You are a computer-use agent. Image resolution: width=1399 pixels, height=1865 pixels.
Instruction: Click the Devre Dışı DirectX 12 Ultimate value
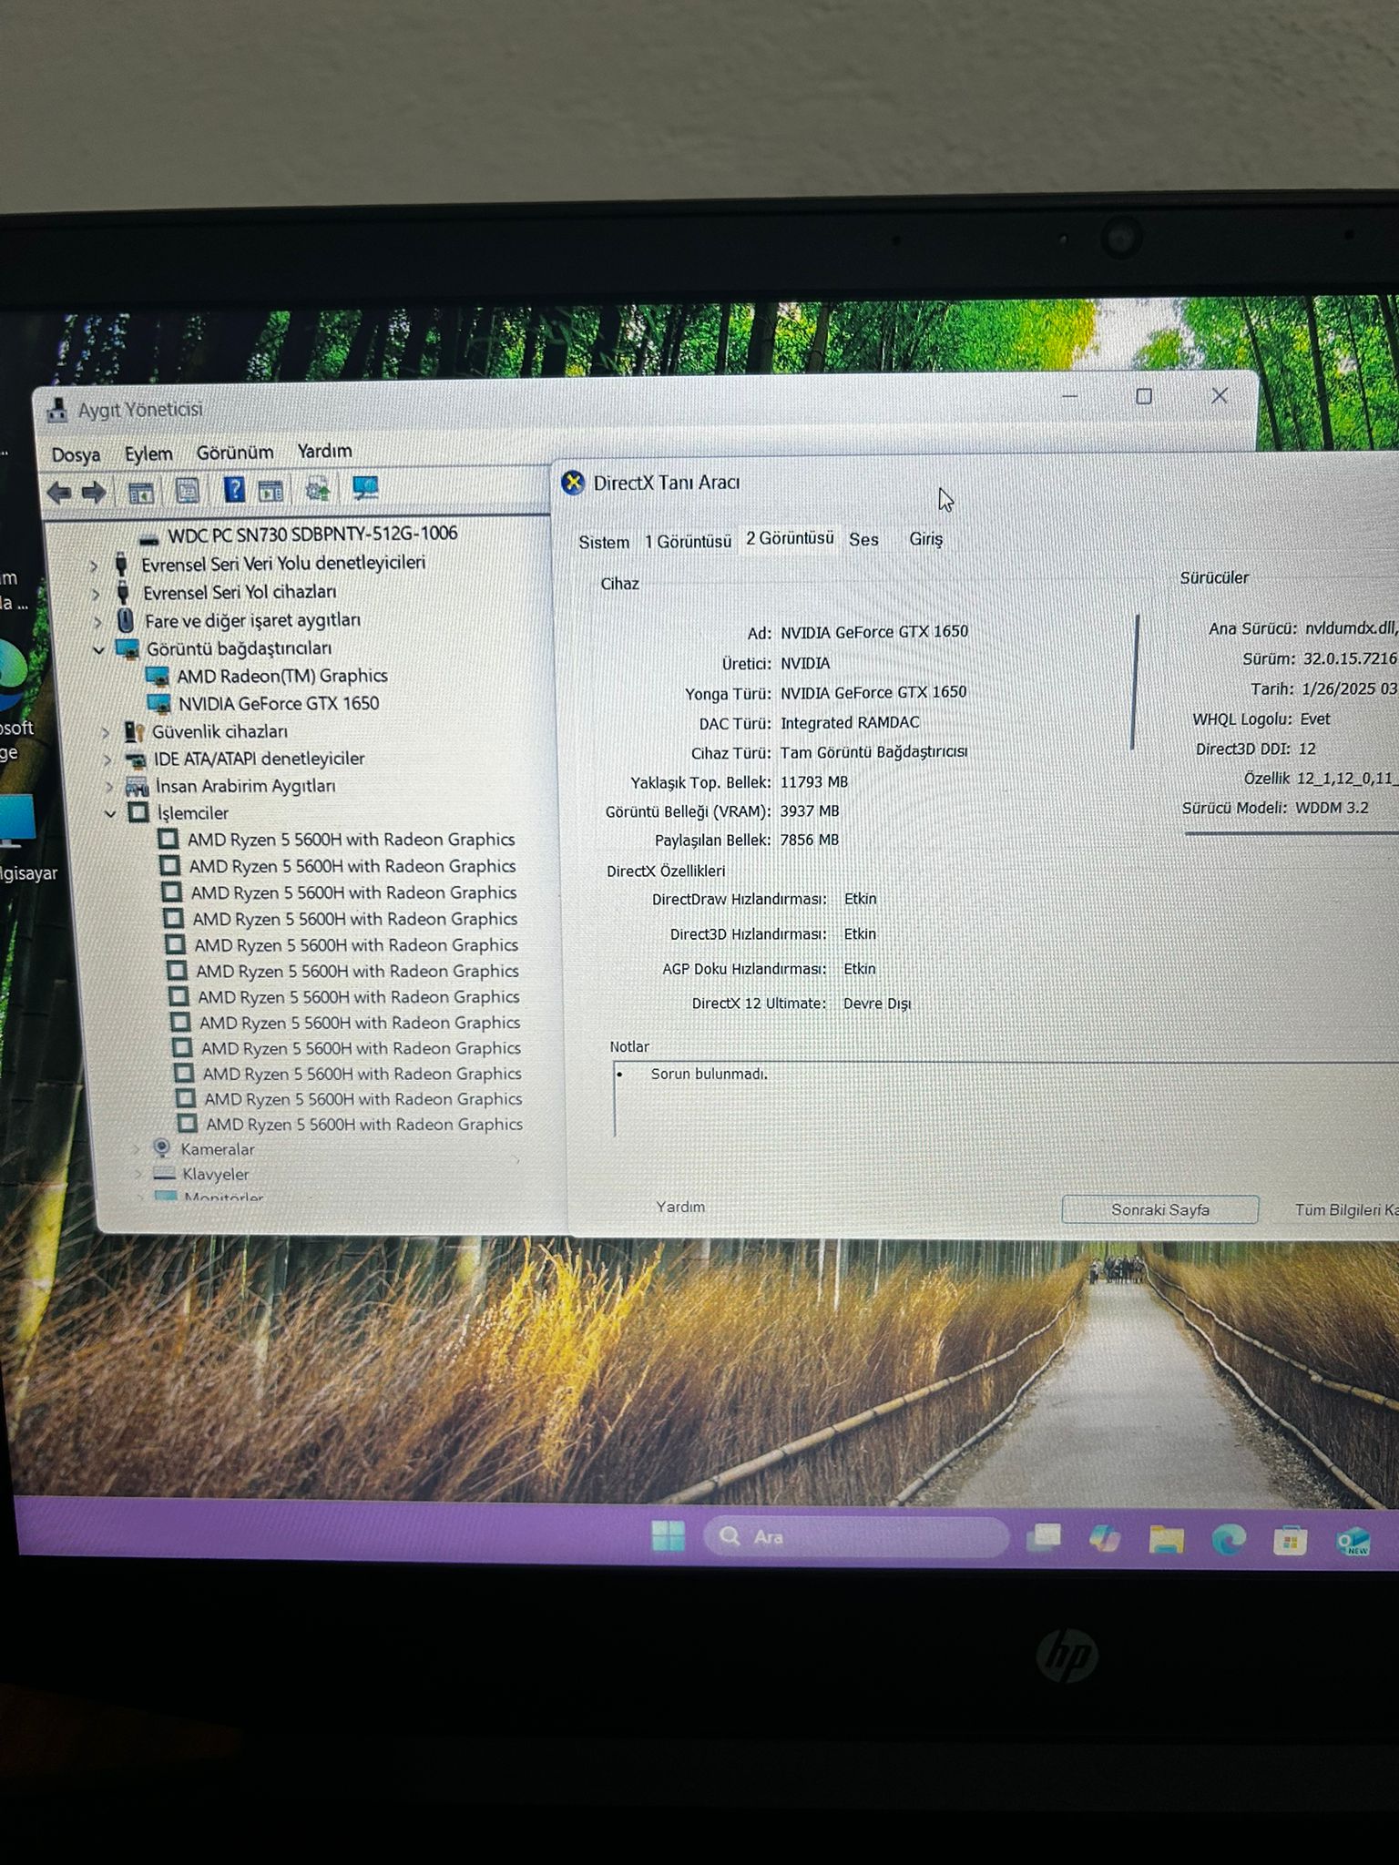click(877, 1004)
